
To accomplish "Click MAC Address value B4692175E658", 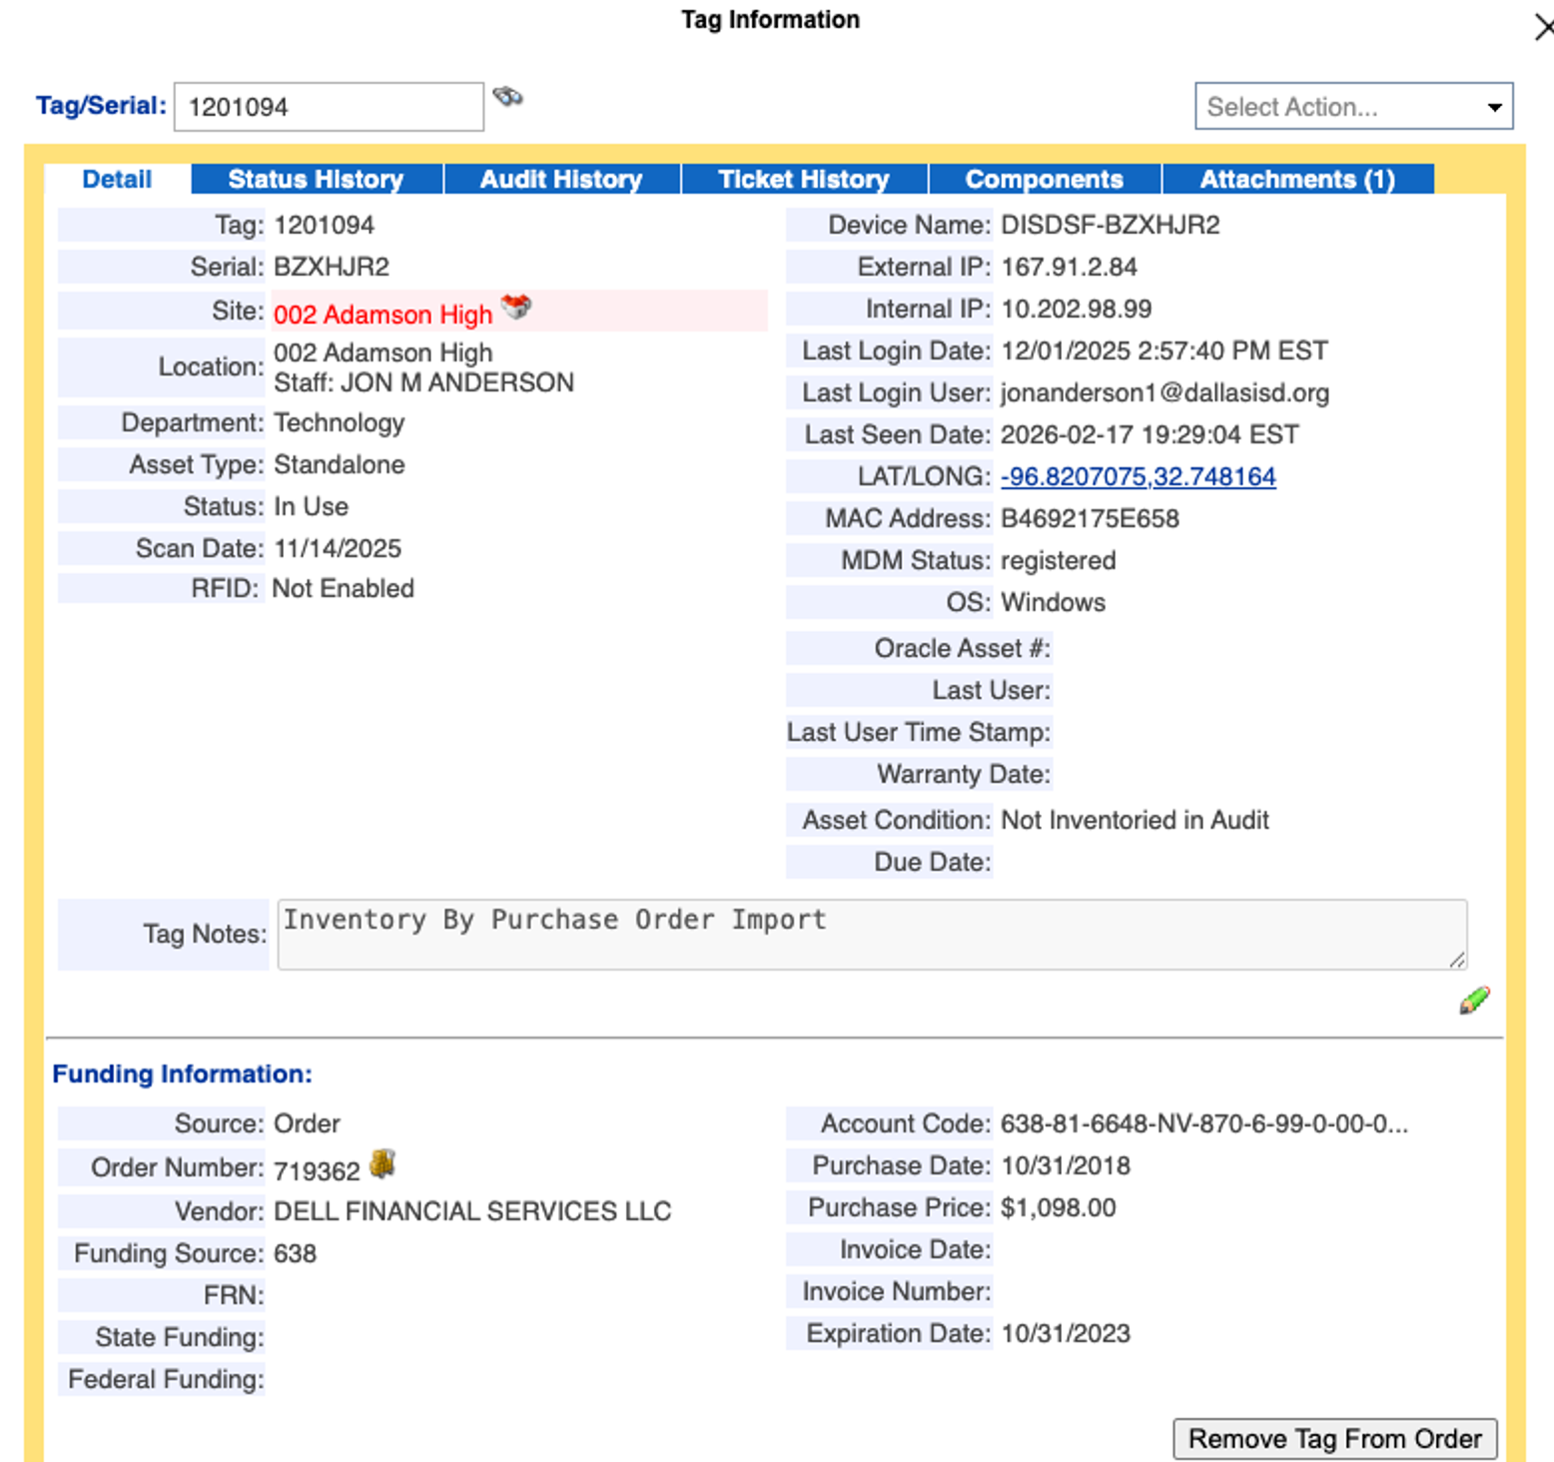I will point(1090,518).
